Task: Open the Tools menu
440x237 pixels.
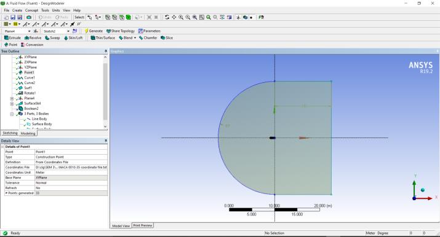Action: click(45, 10)
